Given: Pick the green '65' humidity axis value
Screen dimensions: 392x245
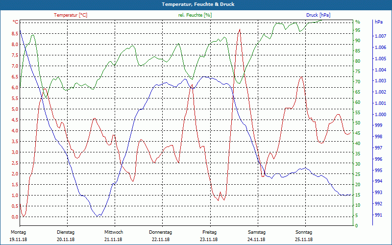Looking at the screenshot, I should tap(358, 92).
